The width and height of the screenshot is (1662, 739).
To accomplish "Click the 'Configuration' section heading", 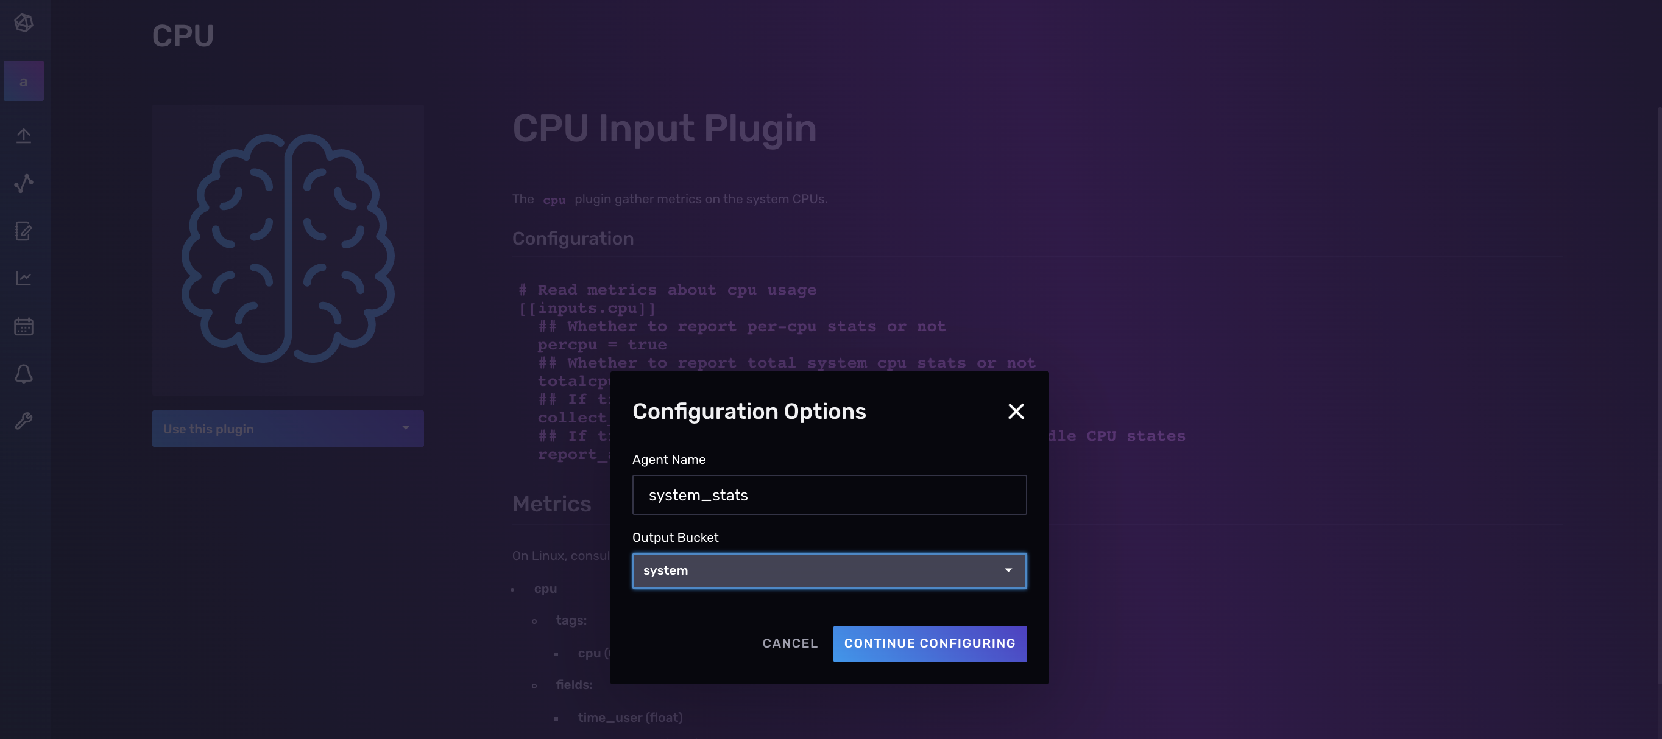I will pos(573,239).
